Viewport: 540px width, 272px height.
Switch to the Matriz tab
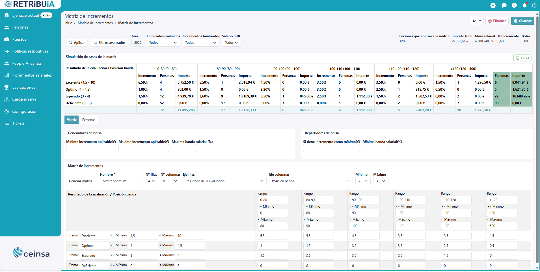pyautogui.click(x=72, y=120)
